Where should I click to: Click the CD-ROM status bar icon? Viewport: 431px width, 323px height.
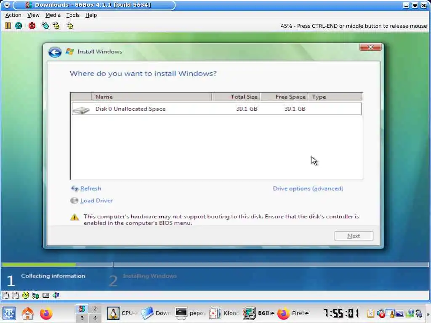26,295
